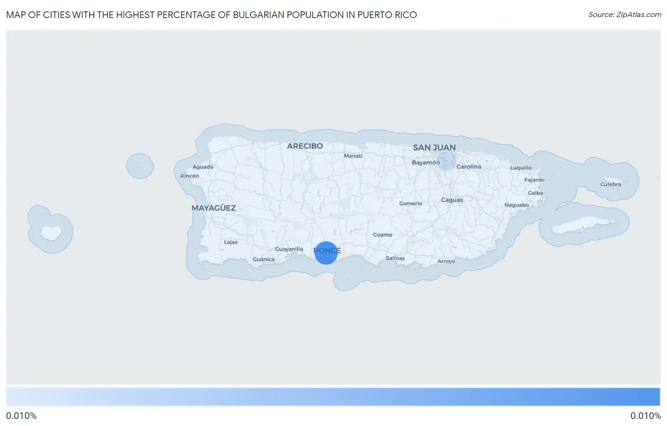This screenshot has height=426, width=667.
Task: Click the right 0.010% legend value
Action: tap(646, 416)
